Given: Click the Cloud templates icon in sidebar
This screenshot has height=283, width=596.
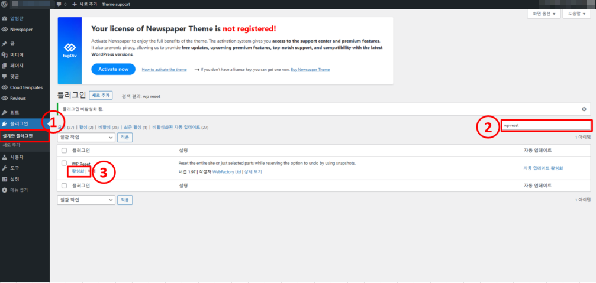Looking at the screenshot, I should pyautogui.click(x=5, y=87).
